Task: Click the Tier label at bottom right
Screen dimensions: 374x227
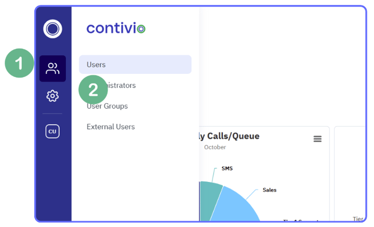Action: (x=358, y=219)
